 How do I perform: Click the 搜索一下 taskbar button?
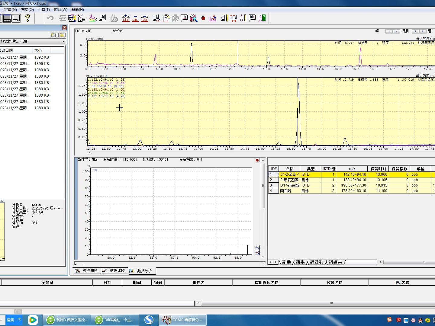pos(14,320)
